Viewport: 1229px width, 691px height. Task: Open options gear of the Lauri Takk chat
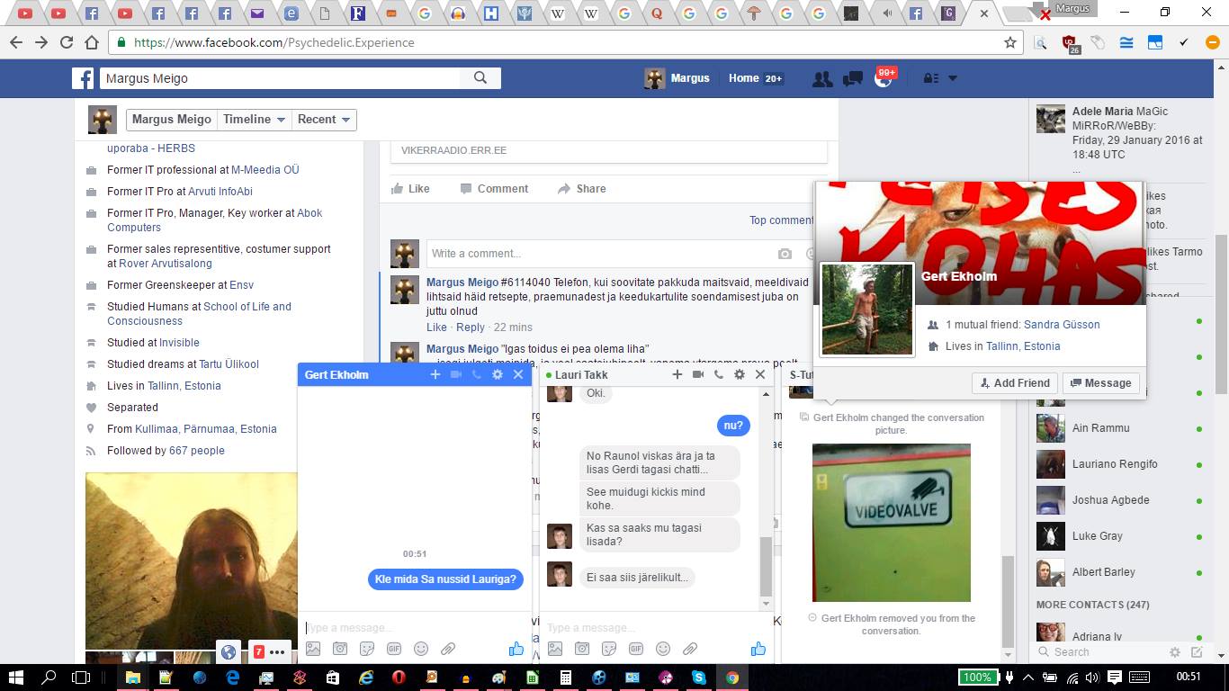coord(740,374)
